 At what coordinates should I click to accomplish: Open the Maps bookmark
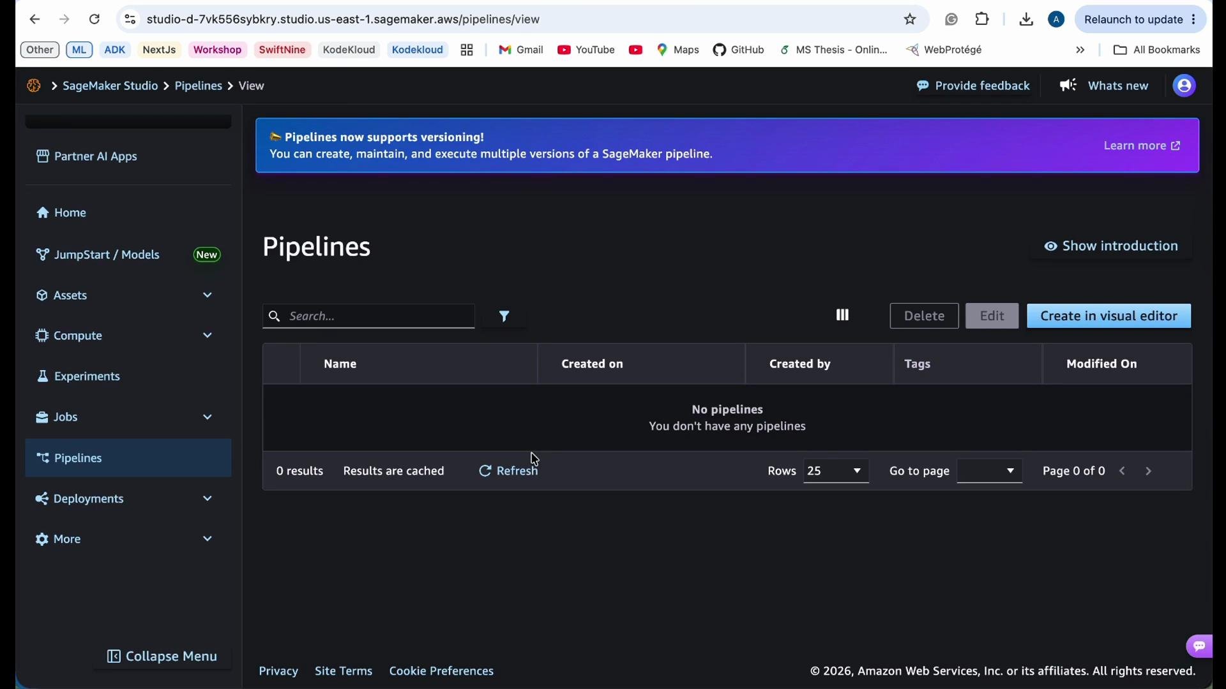pyautogui.click(x=678, y=50)
